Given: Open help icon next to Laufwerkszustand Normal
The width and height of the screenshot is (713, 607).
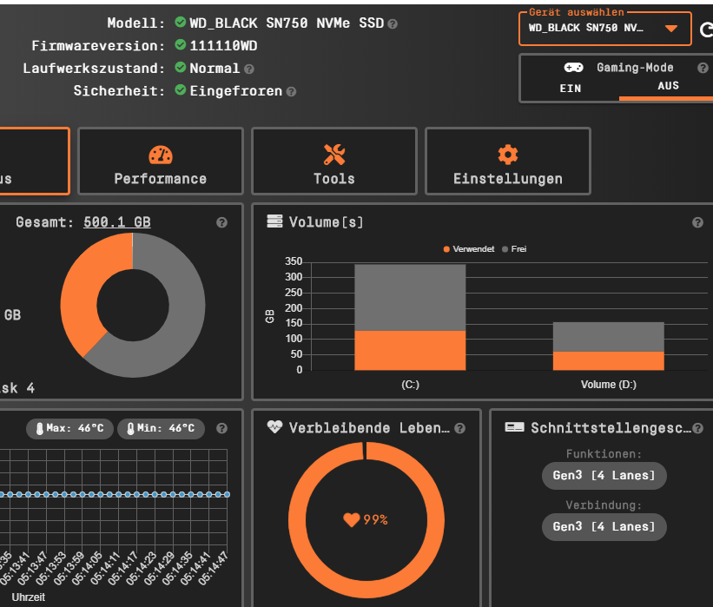Looking at the screenshot, I should [x=248, y=69].
